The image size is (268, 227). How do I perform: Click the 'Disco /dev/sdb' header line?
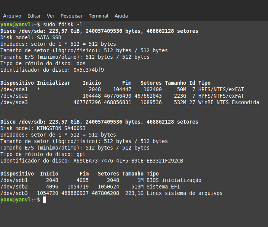point(99,122)
